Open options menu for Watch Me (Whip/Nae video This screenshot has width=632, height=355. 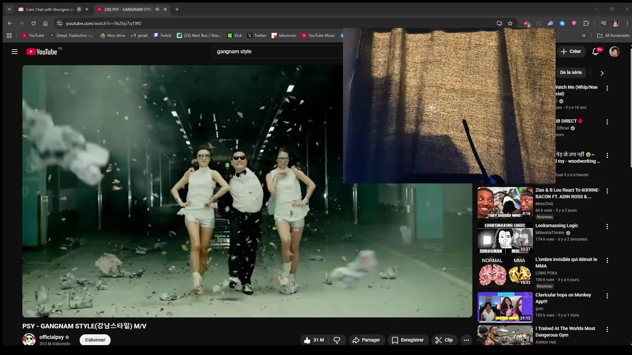pyautogui.click(x=607, y=88)
